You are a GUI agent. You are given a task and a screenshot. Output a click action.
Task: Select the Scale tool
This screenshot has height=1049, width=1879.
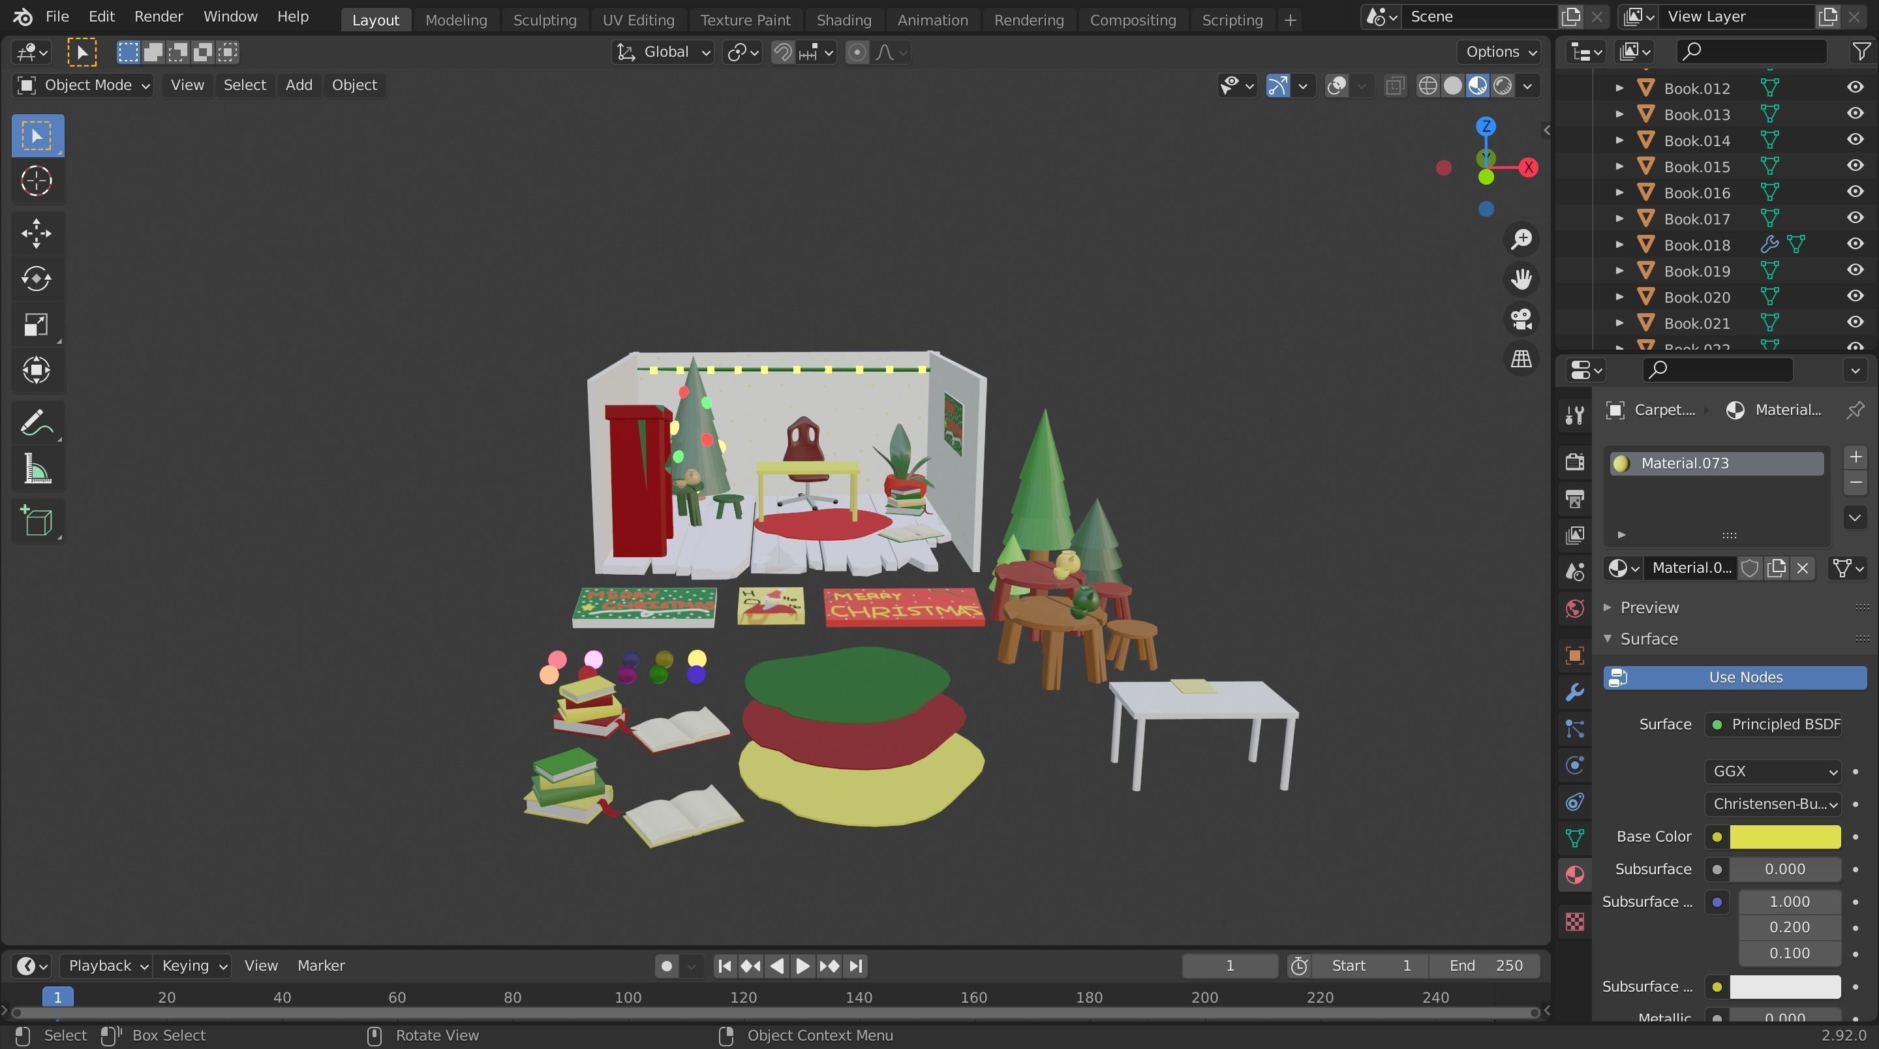[37, 325]
